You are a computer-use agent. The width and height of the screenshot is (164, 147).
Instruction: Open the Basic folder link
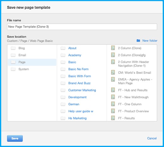[x=72, y=62]
